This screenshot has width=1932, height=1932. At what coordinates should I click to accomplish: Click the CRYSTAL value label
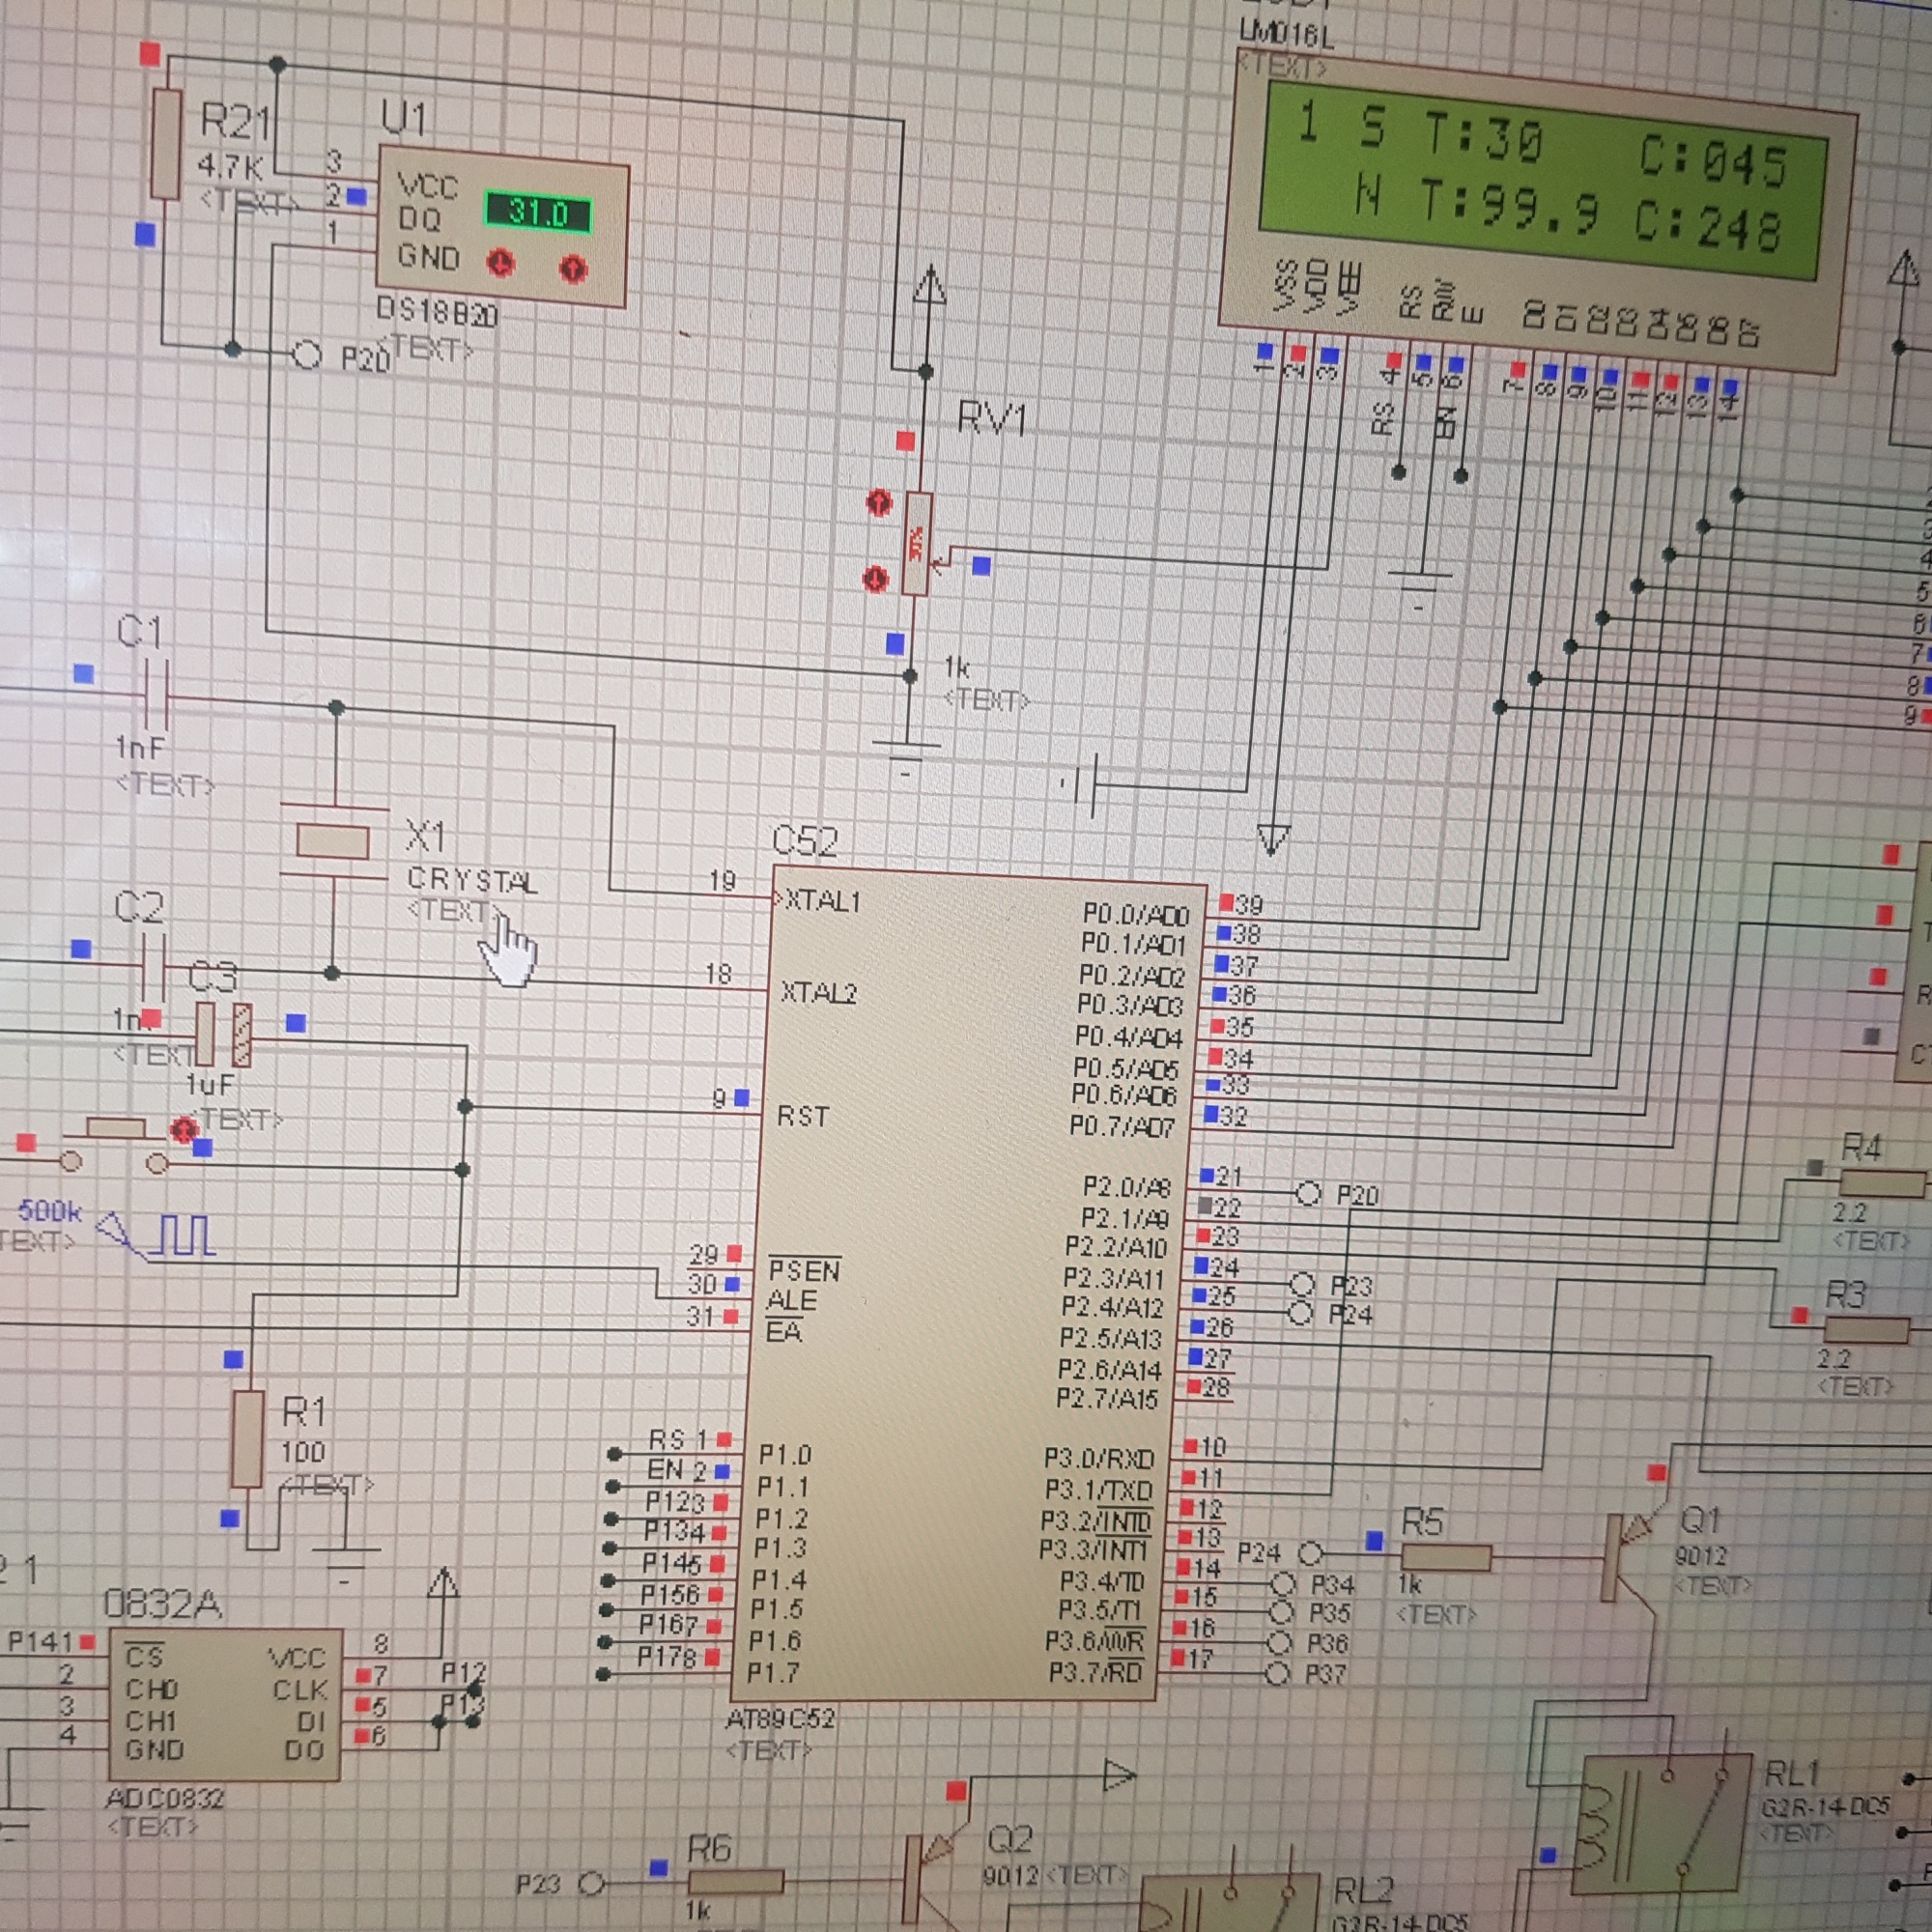click(x=472, y=880)
